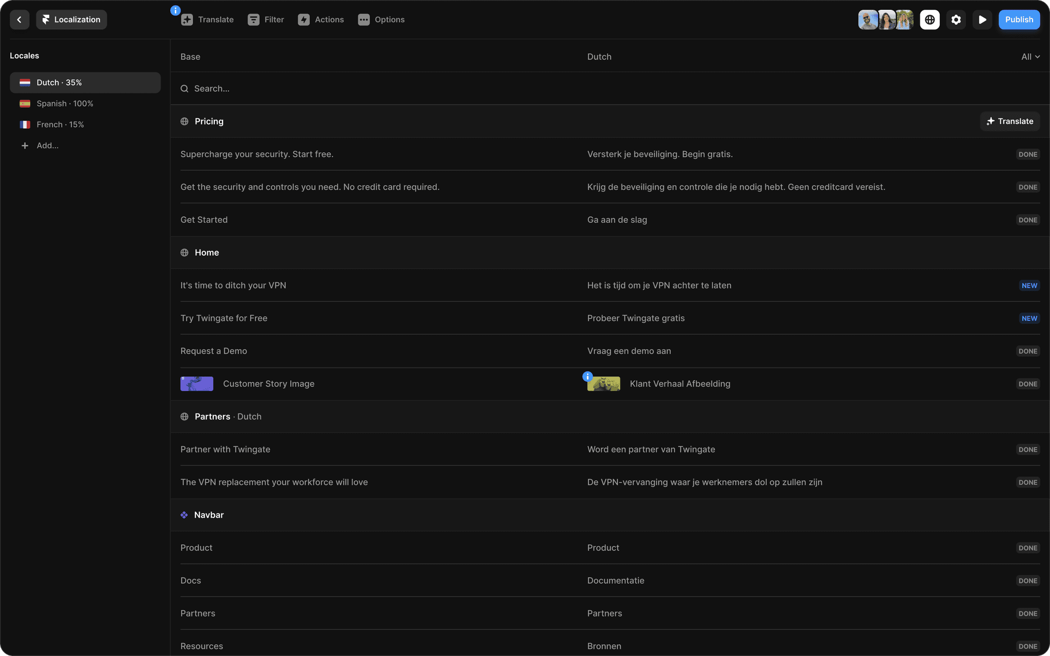Viewport: 1050px width, 656px height.
Task: Click the globe localization icon button
Action: (930, 19)
